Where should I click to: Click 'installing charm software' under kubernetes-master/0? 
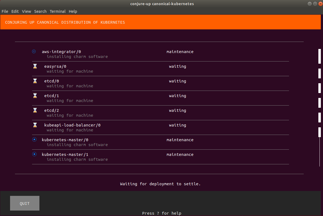[77, 145]
